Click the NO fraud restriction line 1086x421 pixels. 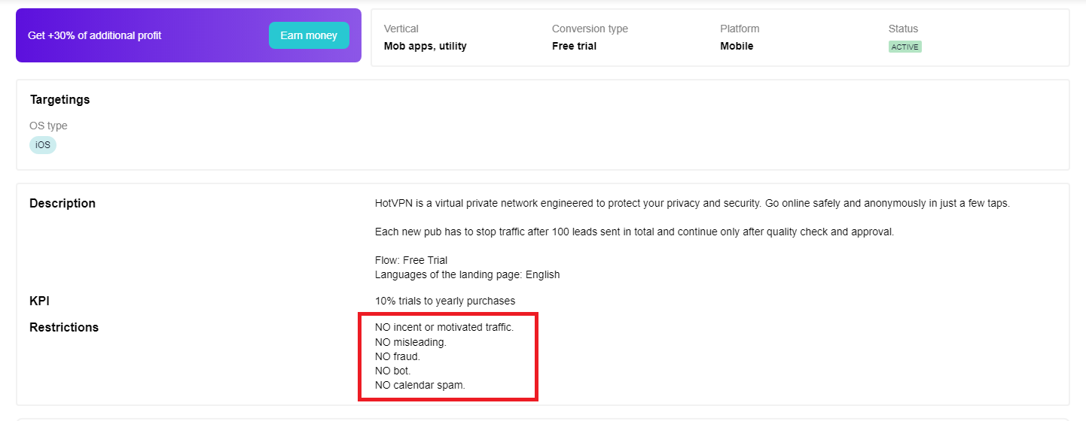(x=398, y=356)
